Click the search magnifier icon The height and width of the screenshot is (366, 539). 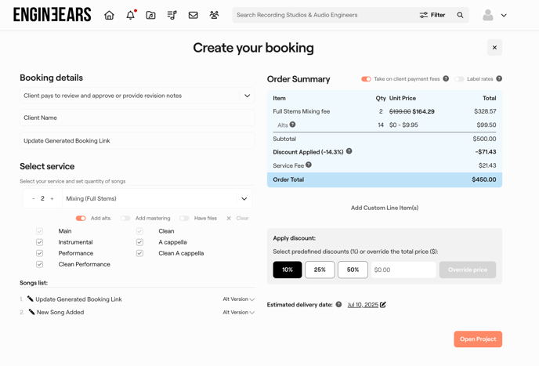click(460, 15)
